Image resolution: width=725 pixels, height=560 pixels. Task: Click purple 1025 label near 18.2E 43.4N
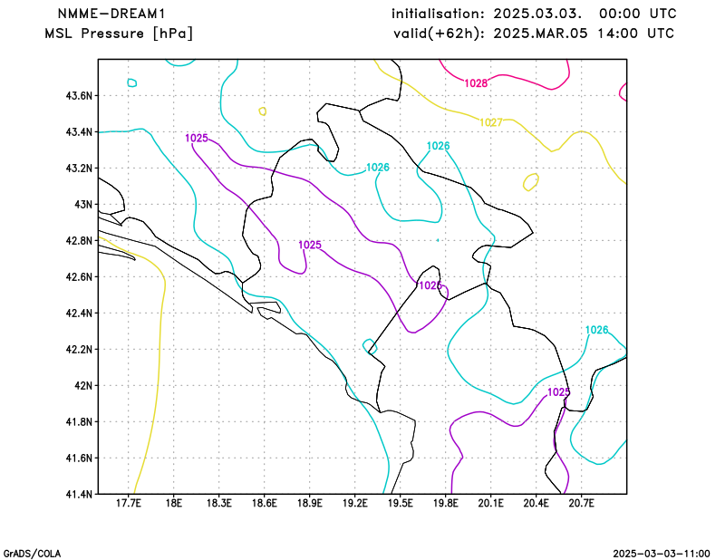point(197,138)
